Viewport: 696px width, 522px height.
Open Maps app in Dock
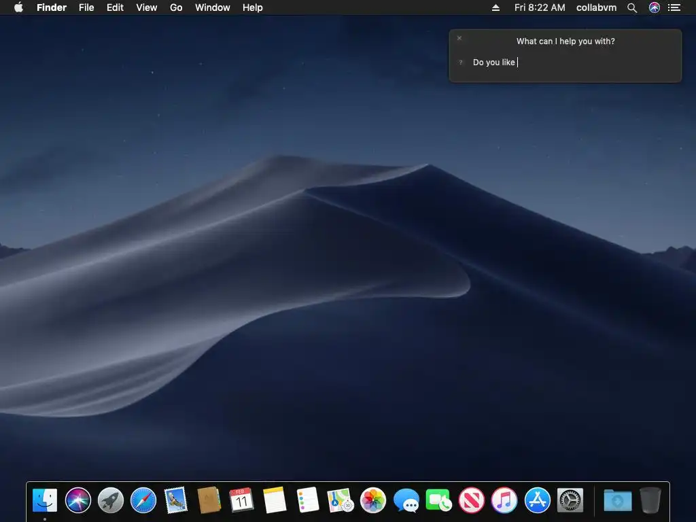coord(340,500)
